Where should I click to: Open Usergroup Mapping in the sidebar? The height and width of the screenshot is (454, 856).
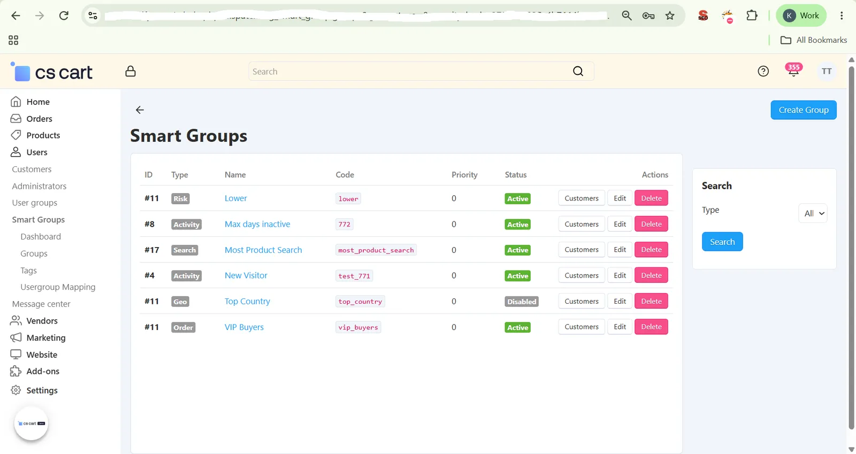(x=58, y=287)
